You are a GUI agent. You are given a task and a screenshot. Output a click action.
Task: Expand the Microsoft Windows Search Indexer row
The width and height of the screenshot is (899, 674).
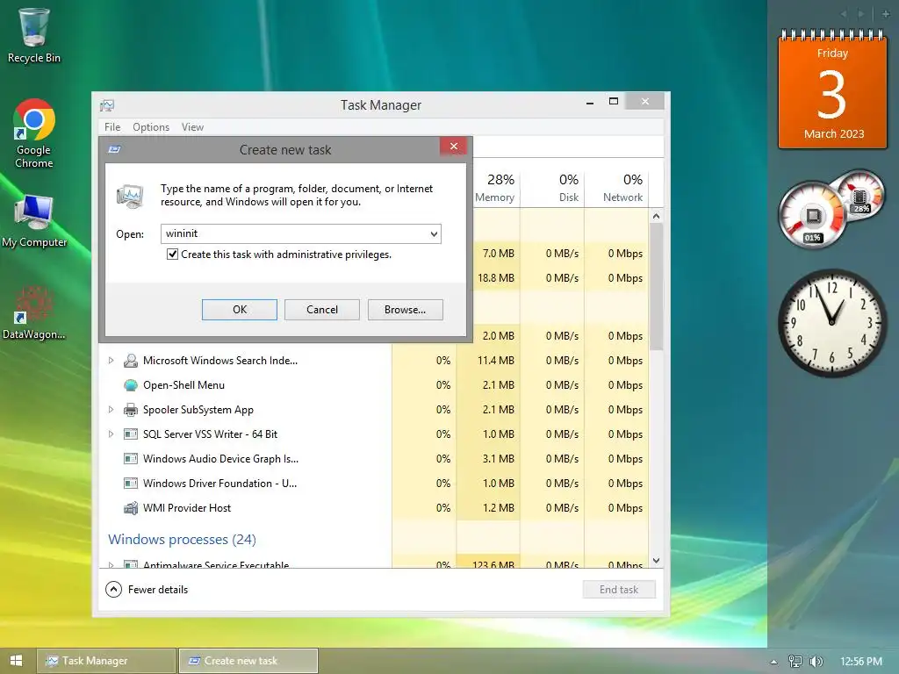tap(111, 361)
